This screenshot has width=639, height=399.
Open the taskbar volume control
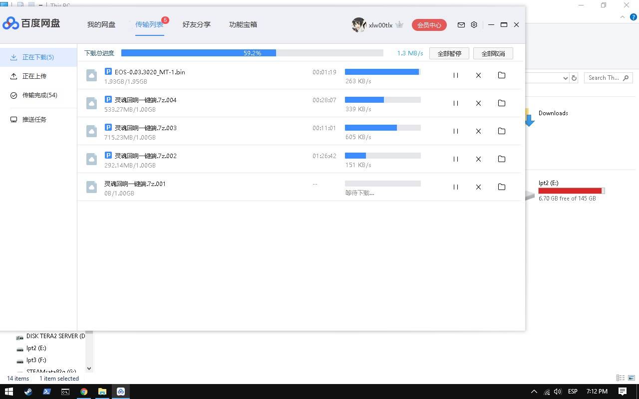[x=558, y=392]
